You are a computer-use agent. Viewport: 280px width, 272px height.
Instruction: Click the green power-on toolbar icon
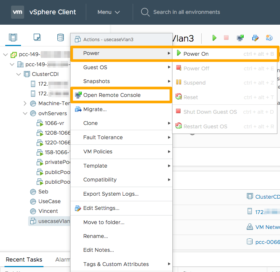pyautogui.click(x=214, y=38)
